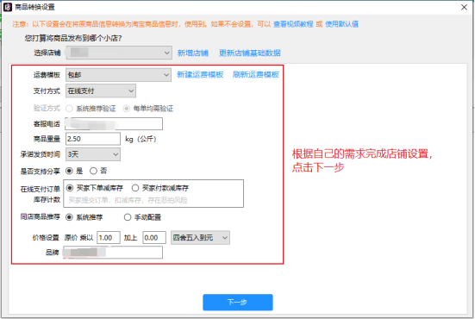Select 手动配置 for 同店商品推荐

[128, 217]
